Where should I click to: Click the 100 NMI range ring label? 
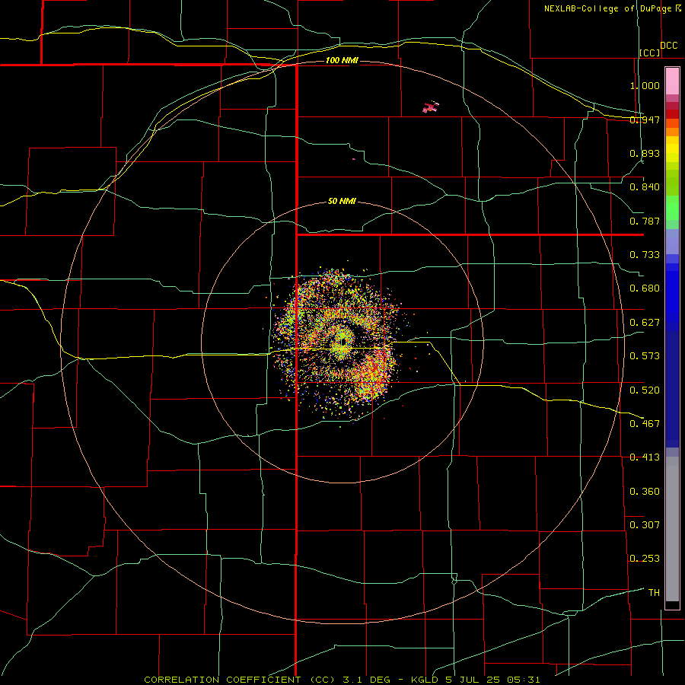(342, 60)
